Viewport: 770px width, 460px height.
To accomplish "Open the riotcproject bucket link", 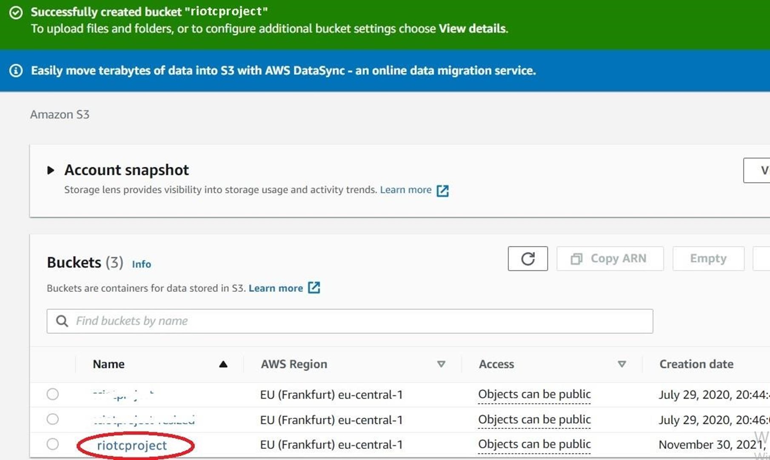I will tap(132, 445).
